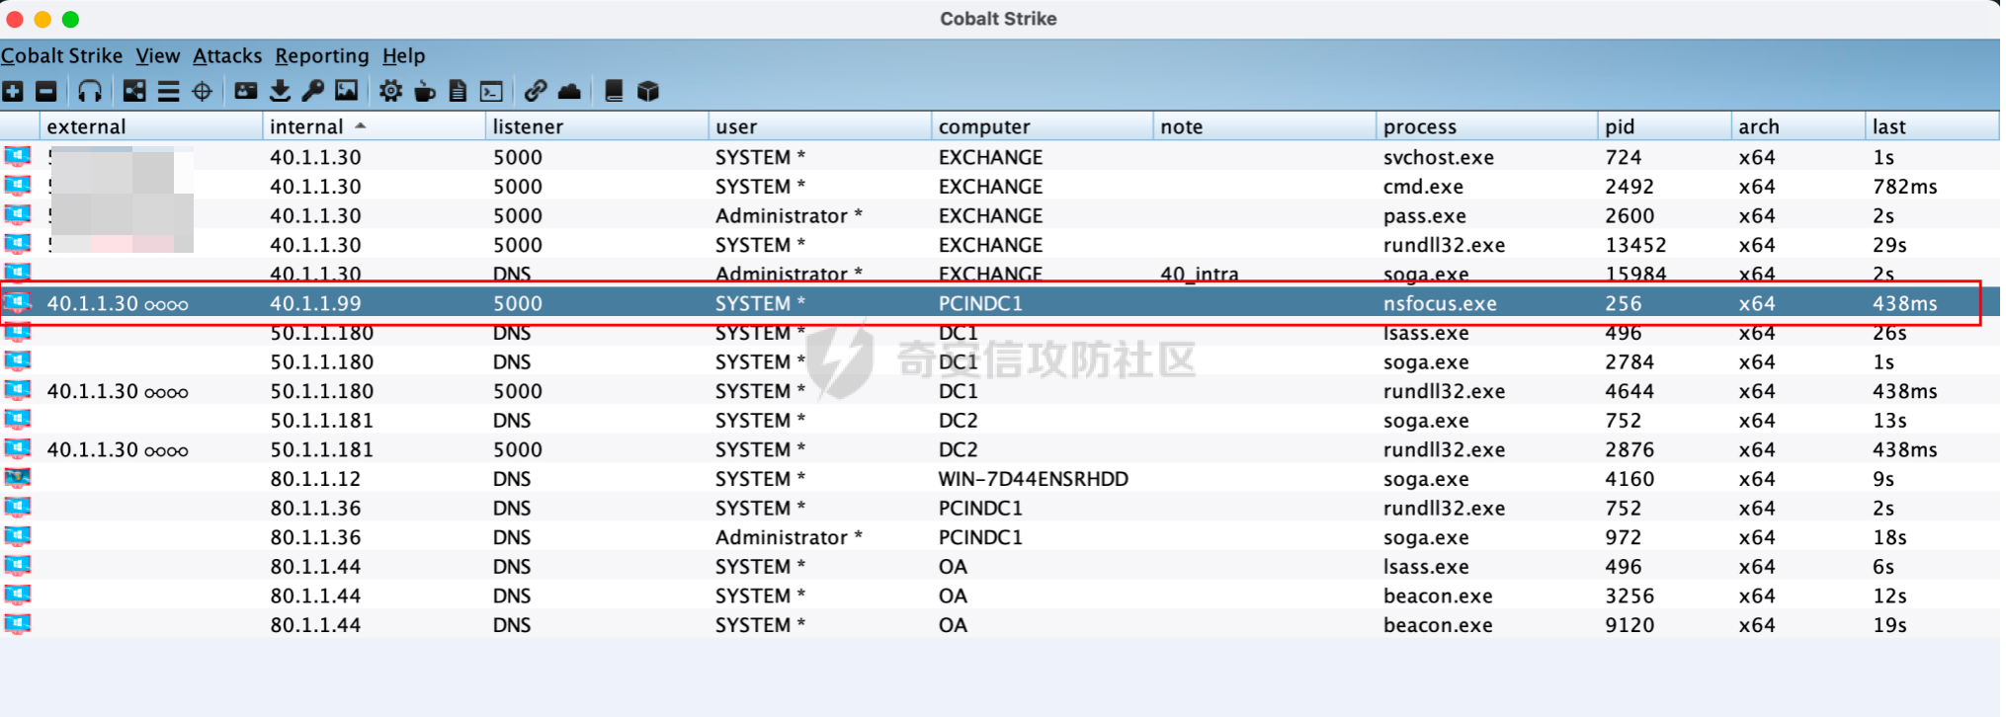Click the beacon icon of svchost.exe row
The height and width of the screenshot is (717, 2006).
click(18, 156)
